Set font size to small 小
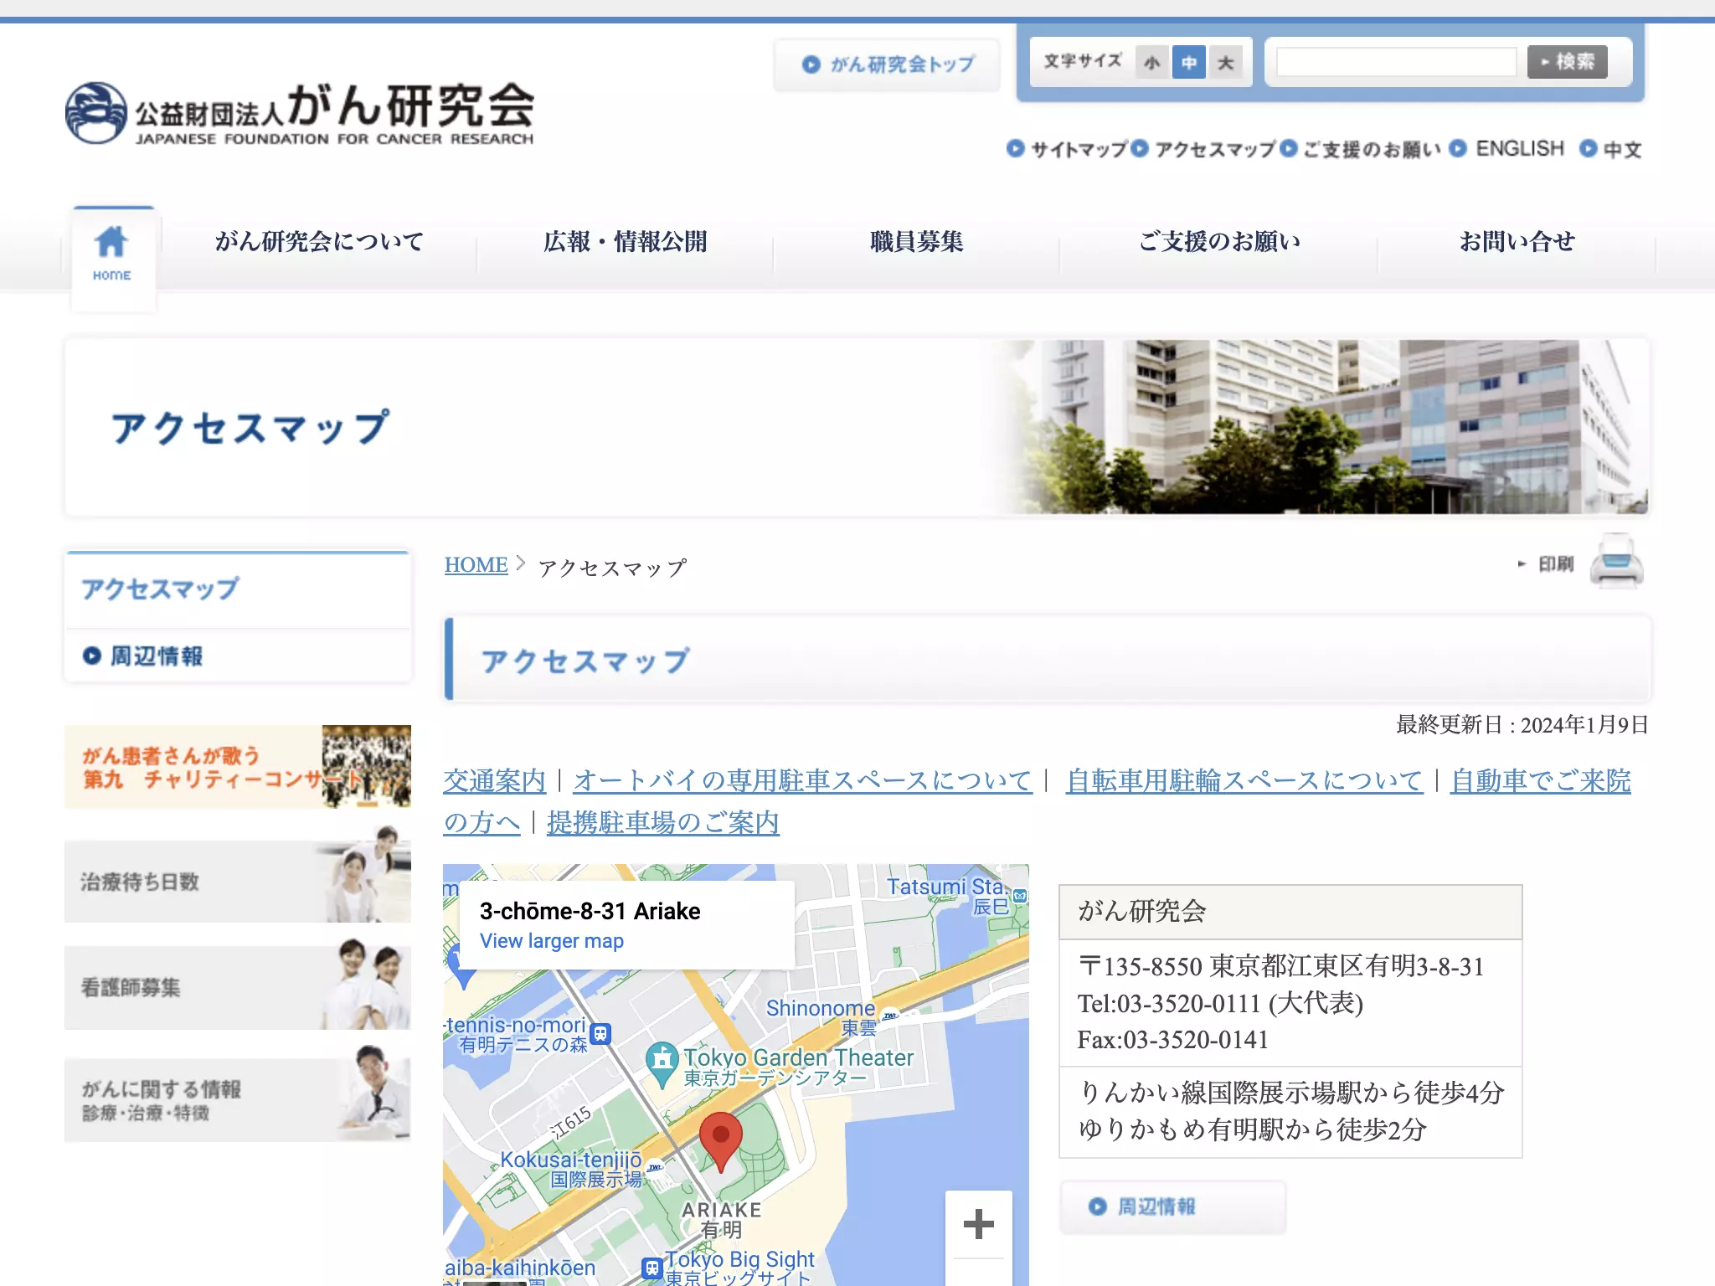This screenshot has height=1286, width=1715. pyautogui.click(x=1152, y=63)
